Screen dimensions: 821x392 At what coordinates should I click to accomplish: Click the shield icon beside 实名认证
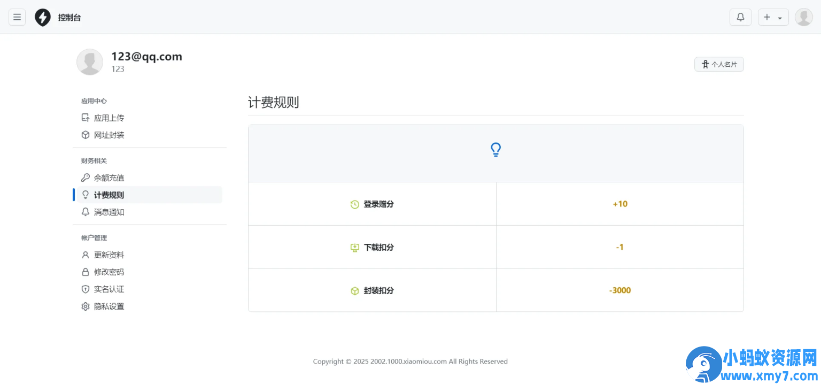[86, 289]
